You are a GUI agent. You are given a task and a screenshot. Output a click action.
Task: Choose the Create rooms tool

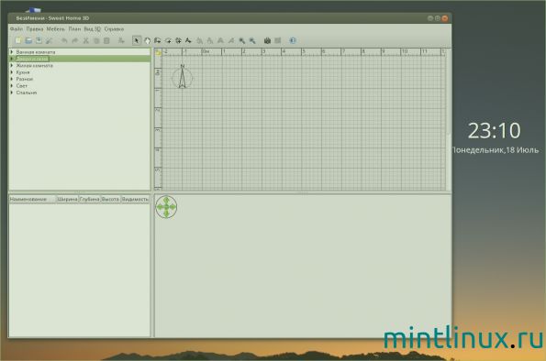168,40
